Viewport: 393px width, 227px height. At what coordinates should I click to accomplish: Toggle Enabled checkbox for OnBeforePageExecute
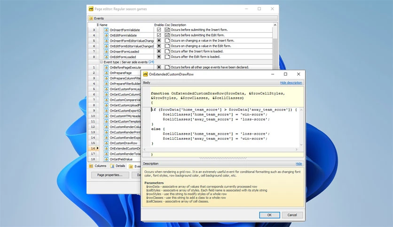tap(159, 67)
